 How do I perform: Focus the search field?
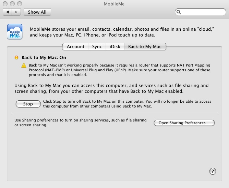200,12
